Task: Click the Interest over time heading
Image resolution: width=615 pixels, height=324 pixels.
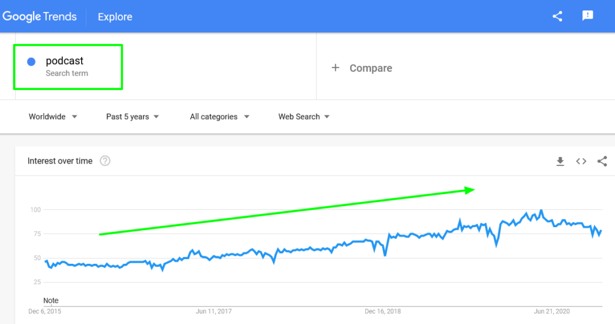Action: click(60, 161)
